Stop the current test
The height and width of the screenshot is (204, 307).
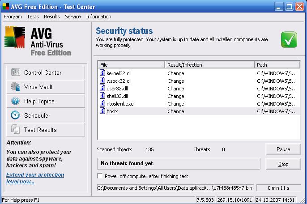283,164
